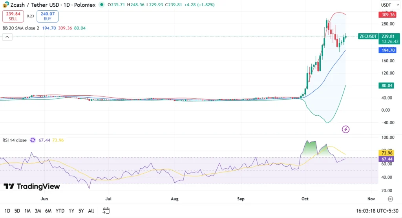Screen dimensions: 402x218
Task: Click the Zcash coin logo icon
Action: point(6,4)
